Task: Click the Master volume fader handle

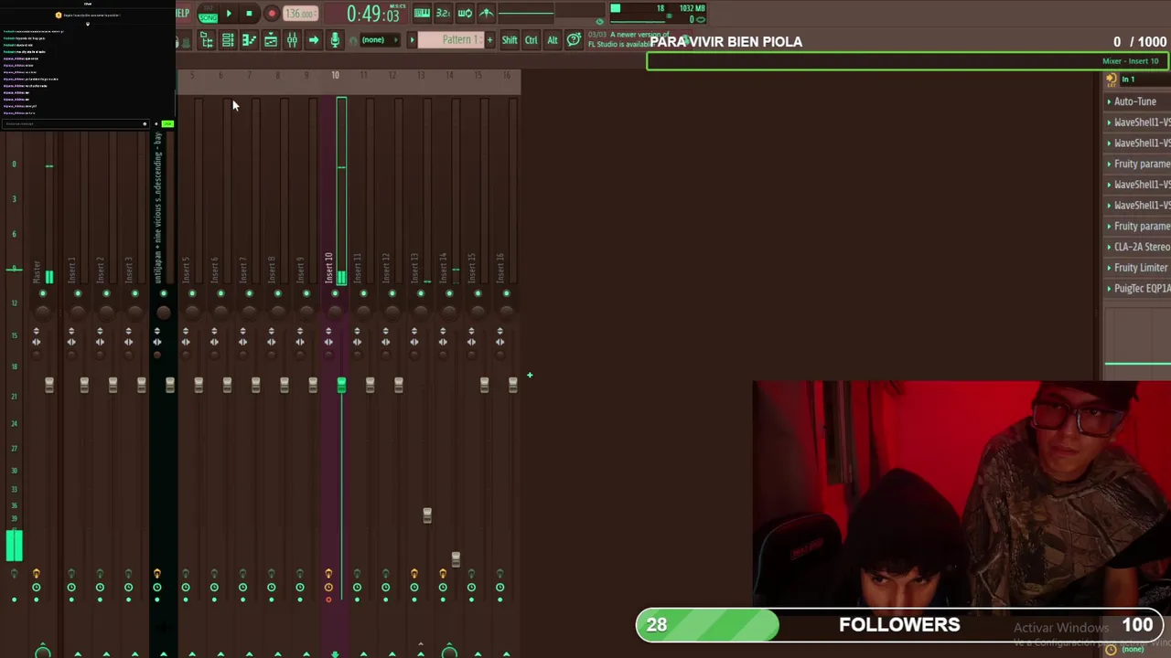Action: (49, 387)
